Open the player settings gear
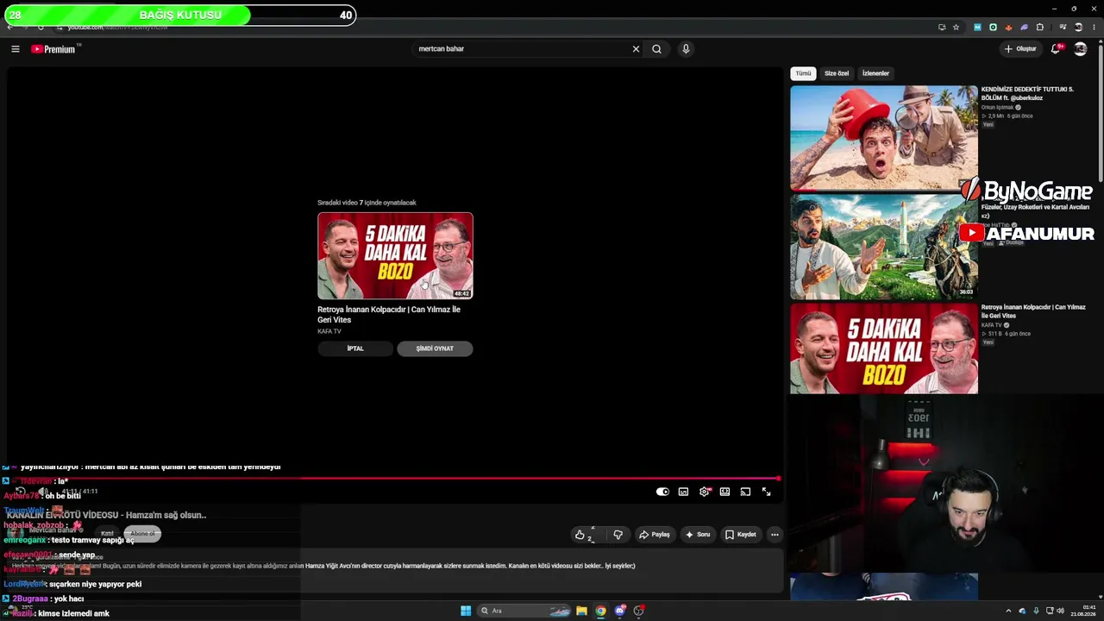The width and height of the screenshot is (1104, 621). [705, 492]
